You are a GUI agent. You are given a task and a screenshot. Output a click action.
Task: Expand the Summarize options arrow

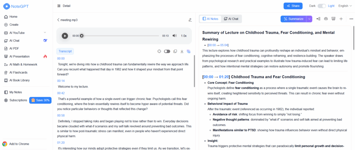(309, 19)
